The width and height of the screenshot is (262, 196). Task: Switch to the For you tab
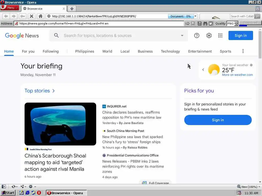click(x=28, y=51)
